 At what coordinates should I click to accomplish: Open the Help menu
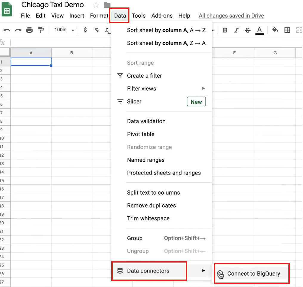(x=184, y=16)
